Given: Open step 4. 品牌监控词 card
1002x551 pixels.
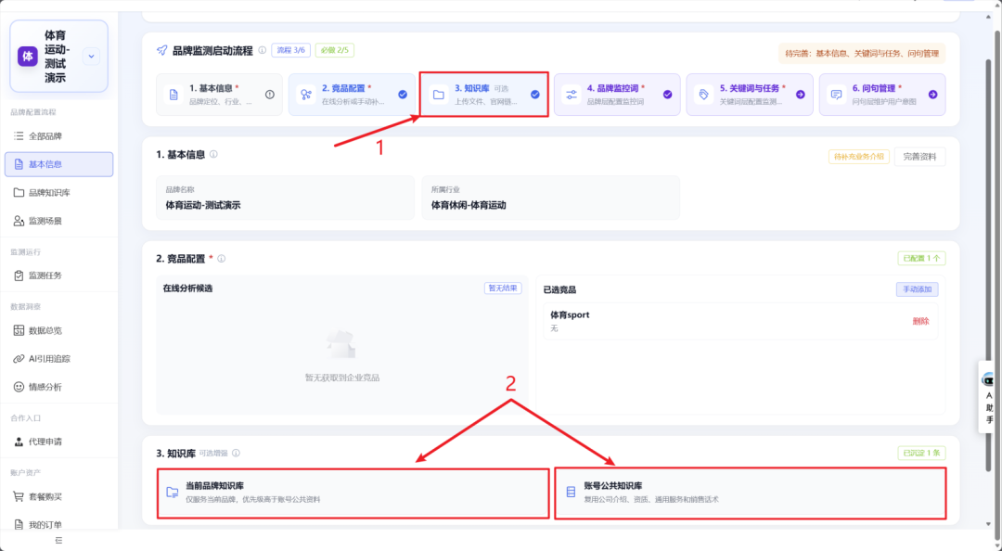Looking at the screenshot, I should point(617,94).
